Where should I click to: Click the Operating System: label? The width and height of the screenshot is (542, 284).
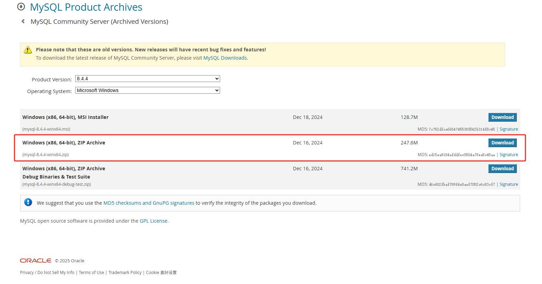pos(49,91)
